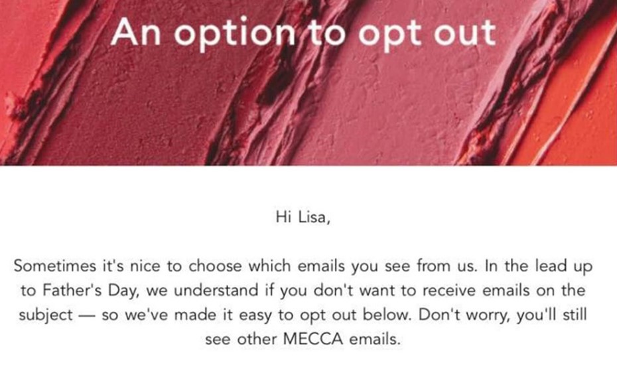The height and width of the screenshot is (371, 617).
Task: Select the word "MECCA" in the email
Action: tap(313, 339)
